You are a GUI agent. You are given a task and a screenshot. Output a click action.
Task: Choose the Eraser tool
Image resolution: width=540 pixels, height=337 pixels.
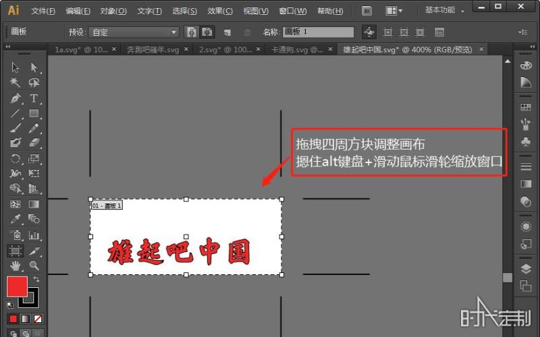34,142
